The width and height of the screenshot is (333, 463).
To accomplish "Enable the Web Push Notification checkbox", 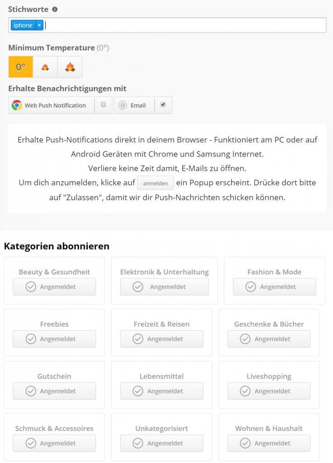I will (x=103, y=105).
